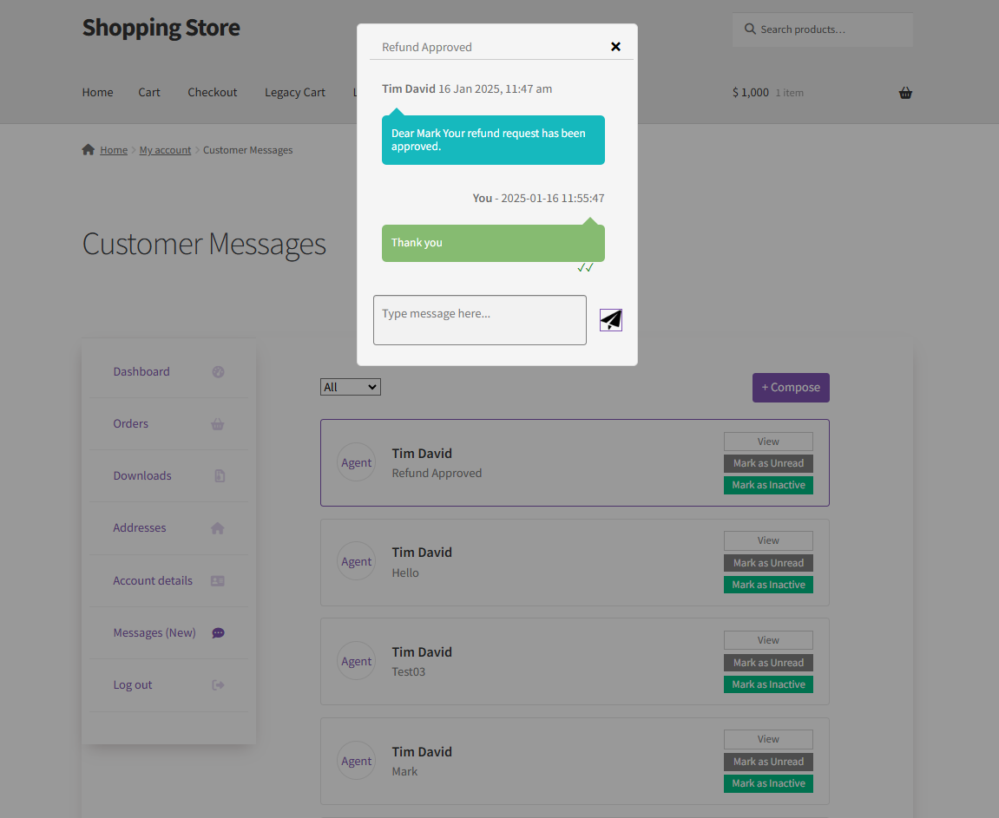Send message with paper plane icon
The width and height of the screenshot is (999, 818).
(x=611, y=319)
